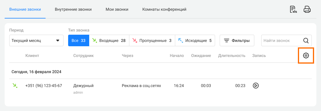Click the green incoming call arrow icon
Viewport: 321px width, 111px height.
pos(15,86)
